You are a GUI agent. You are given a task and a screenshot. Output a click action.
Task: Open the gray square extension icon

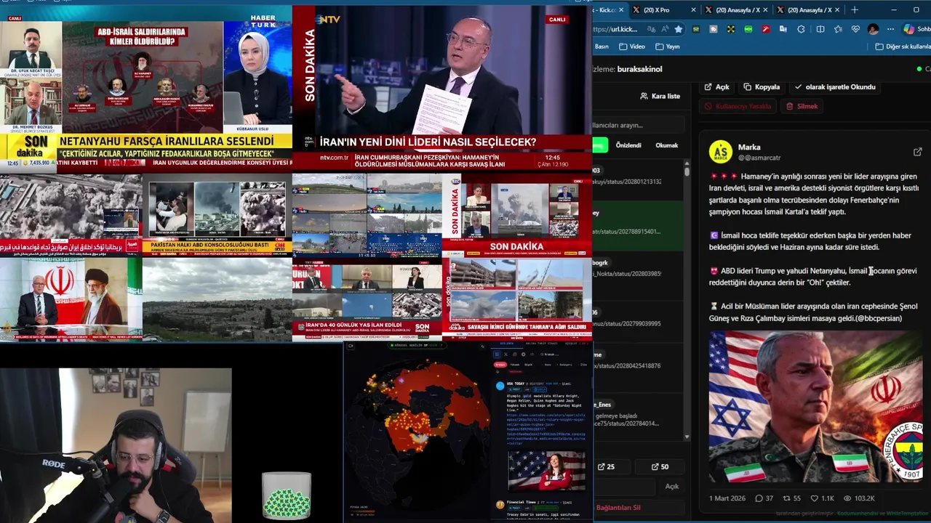714,29
